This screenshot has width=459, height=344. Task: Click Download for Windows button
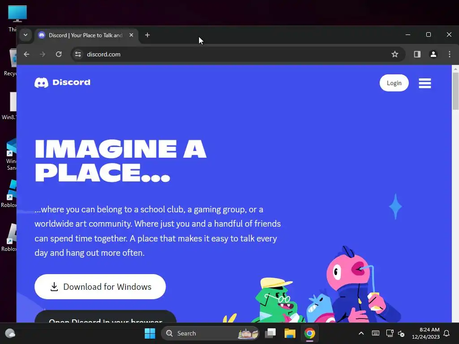[x=100, y=287]
